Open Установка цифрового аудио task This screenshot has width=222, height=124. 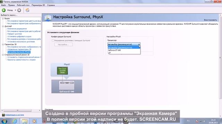click(x=19, y=37)
